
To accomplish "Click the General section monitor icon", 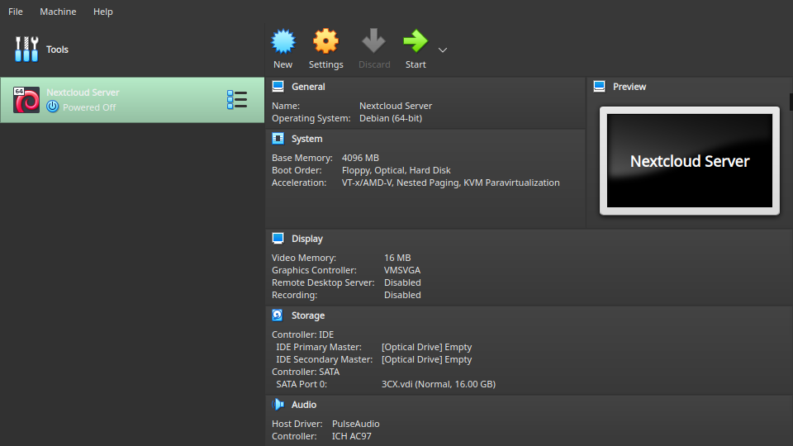I will click(x=278, y=87).
